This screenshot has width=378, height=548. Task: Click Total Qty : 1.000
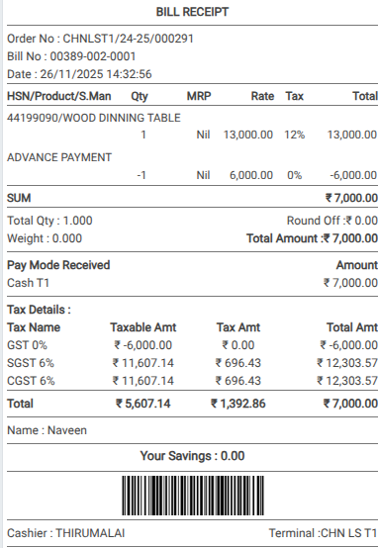[x=49, y=221]
